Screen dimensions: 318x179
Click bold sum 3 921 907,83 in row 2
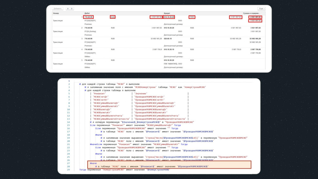(x=256, y=28)
